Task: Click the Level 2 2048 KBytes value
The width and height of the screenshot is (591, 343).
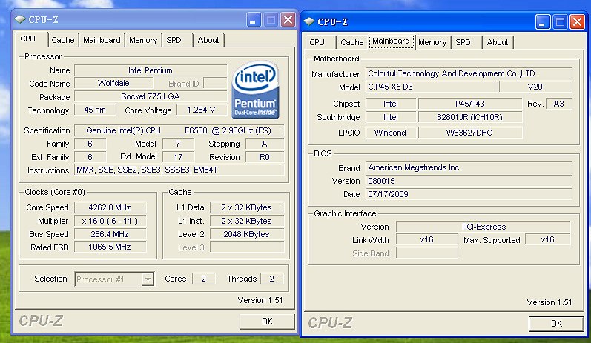Action: 246,234
